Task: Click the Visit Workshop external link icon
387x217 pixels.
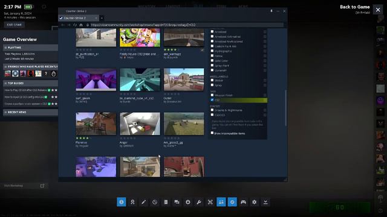Action: tap(42, 186)
